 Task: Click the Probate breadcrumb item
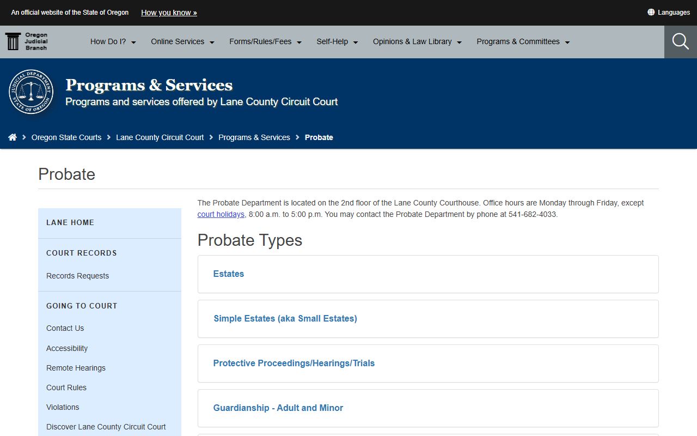(x=319, y=137)
